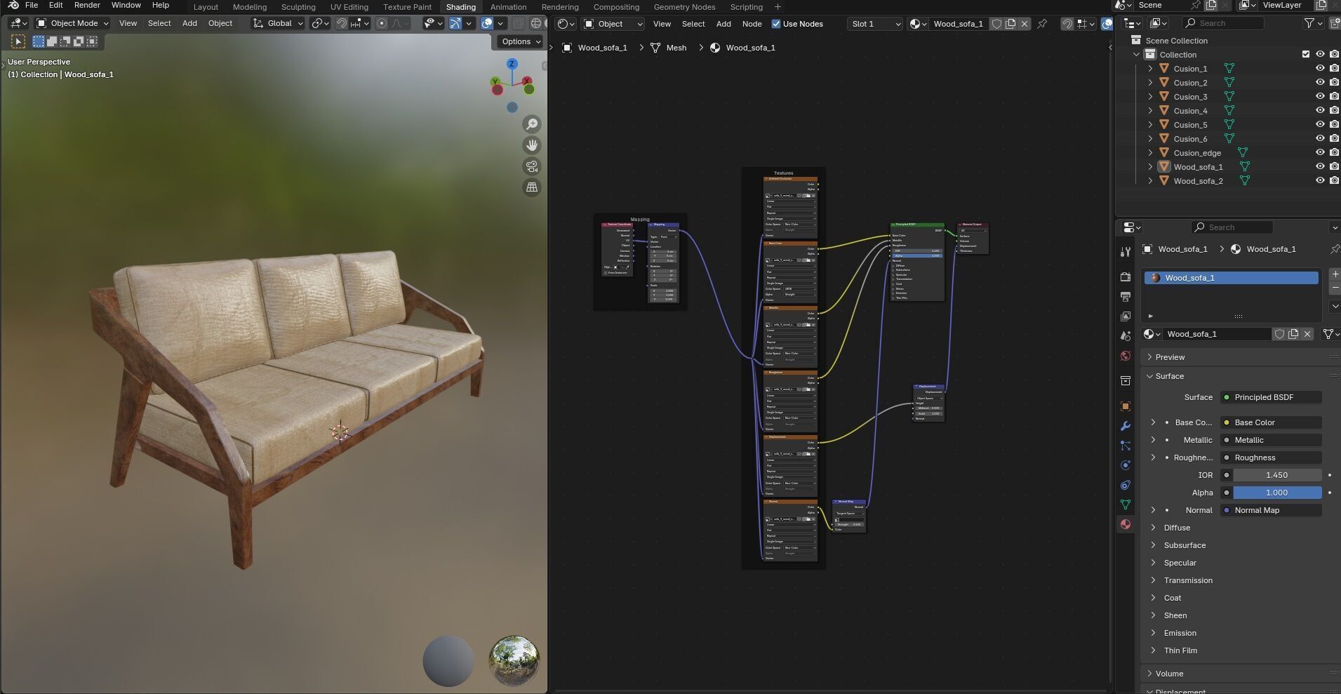The image size is (1341, 694).
Task: Duplicate material in Properties panel
Action: click(x=1293, y=334)
